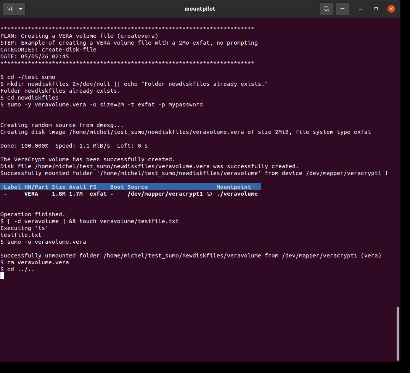Viewport: 410px width, 373px height.
Task: Expand the new tab dropdown arrow
Action: click(x=21, y=9)
